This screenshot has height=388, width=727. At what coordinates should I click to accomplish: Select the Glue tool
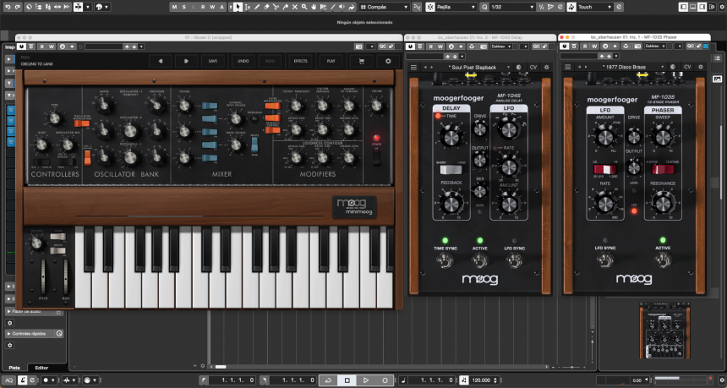(x=285, y=7)
